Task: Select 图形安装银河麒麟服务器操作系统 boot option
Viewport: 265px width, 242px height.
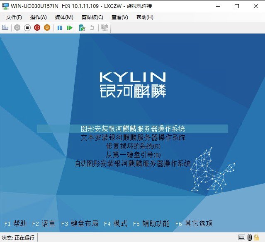Action: coord(133,129)
